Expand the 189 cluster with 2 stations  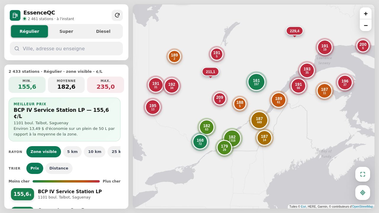click(174, 57)
